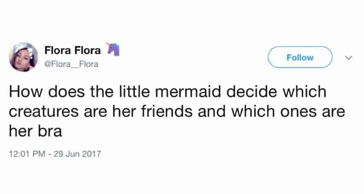The height and width of the screenshot is (194, 364).
Task: Click the @Flora__Flora handle
Action: pyautogui.click(x=71, y=65)
